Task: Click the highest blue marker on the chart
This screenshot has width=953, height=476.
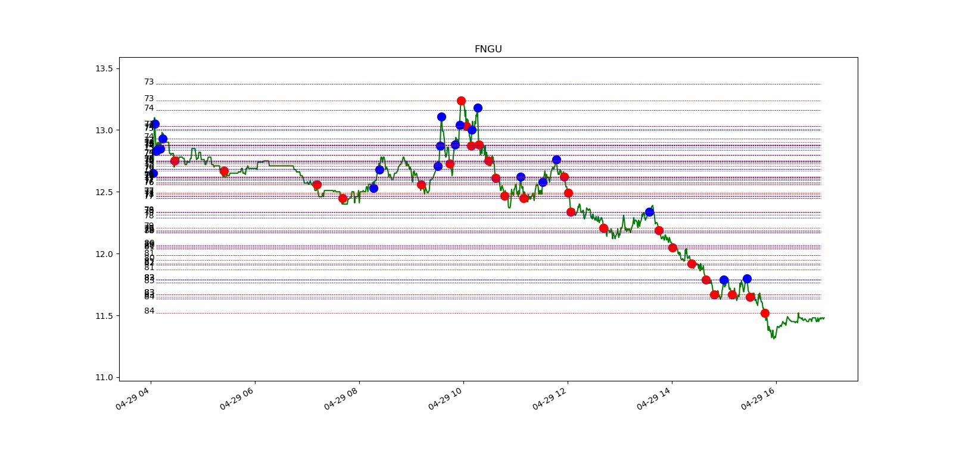Action: [478, 108]
